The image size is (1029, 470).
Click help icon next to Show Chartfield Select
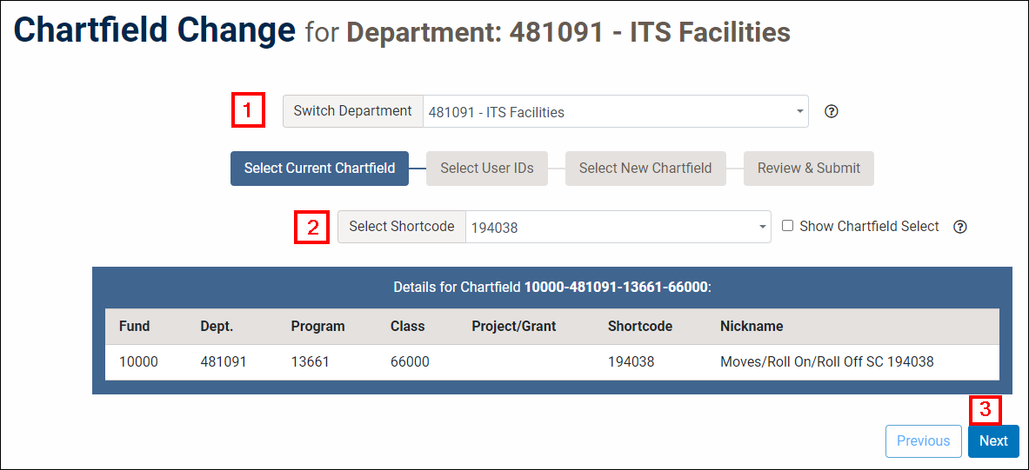point(959,227)
